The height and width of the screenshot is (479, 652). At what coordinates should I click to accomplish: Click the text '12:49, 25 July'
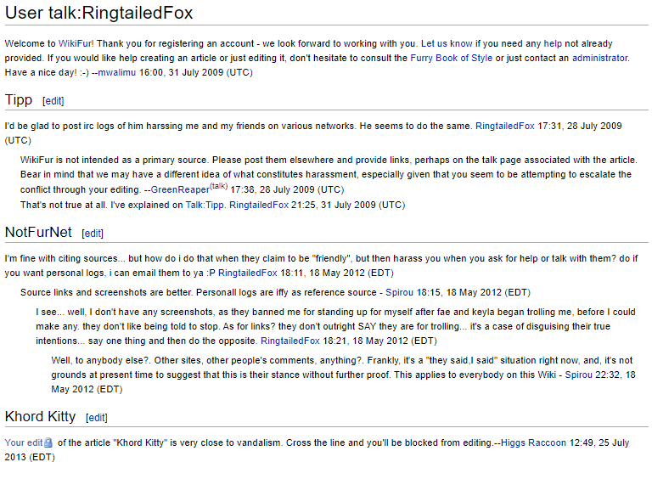click(x=599, y=442)
